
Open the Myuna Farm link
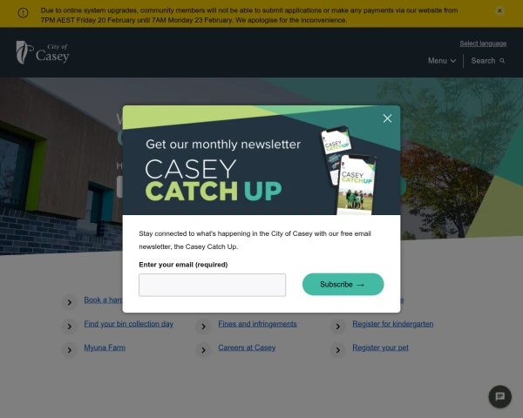point(105,347)
